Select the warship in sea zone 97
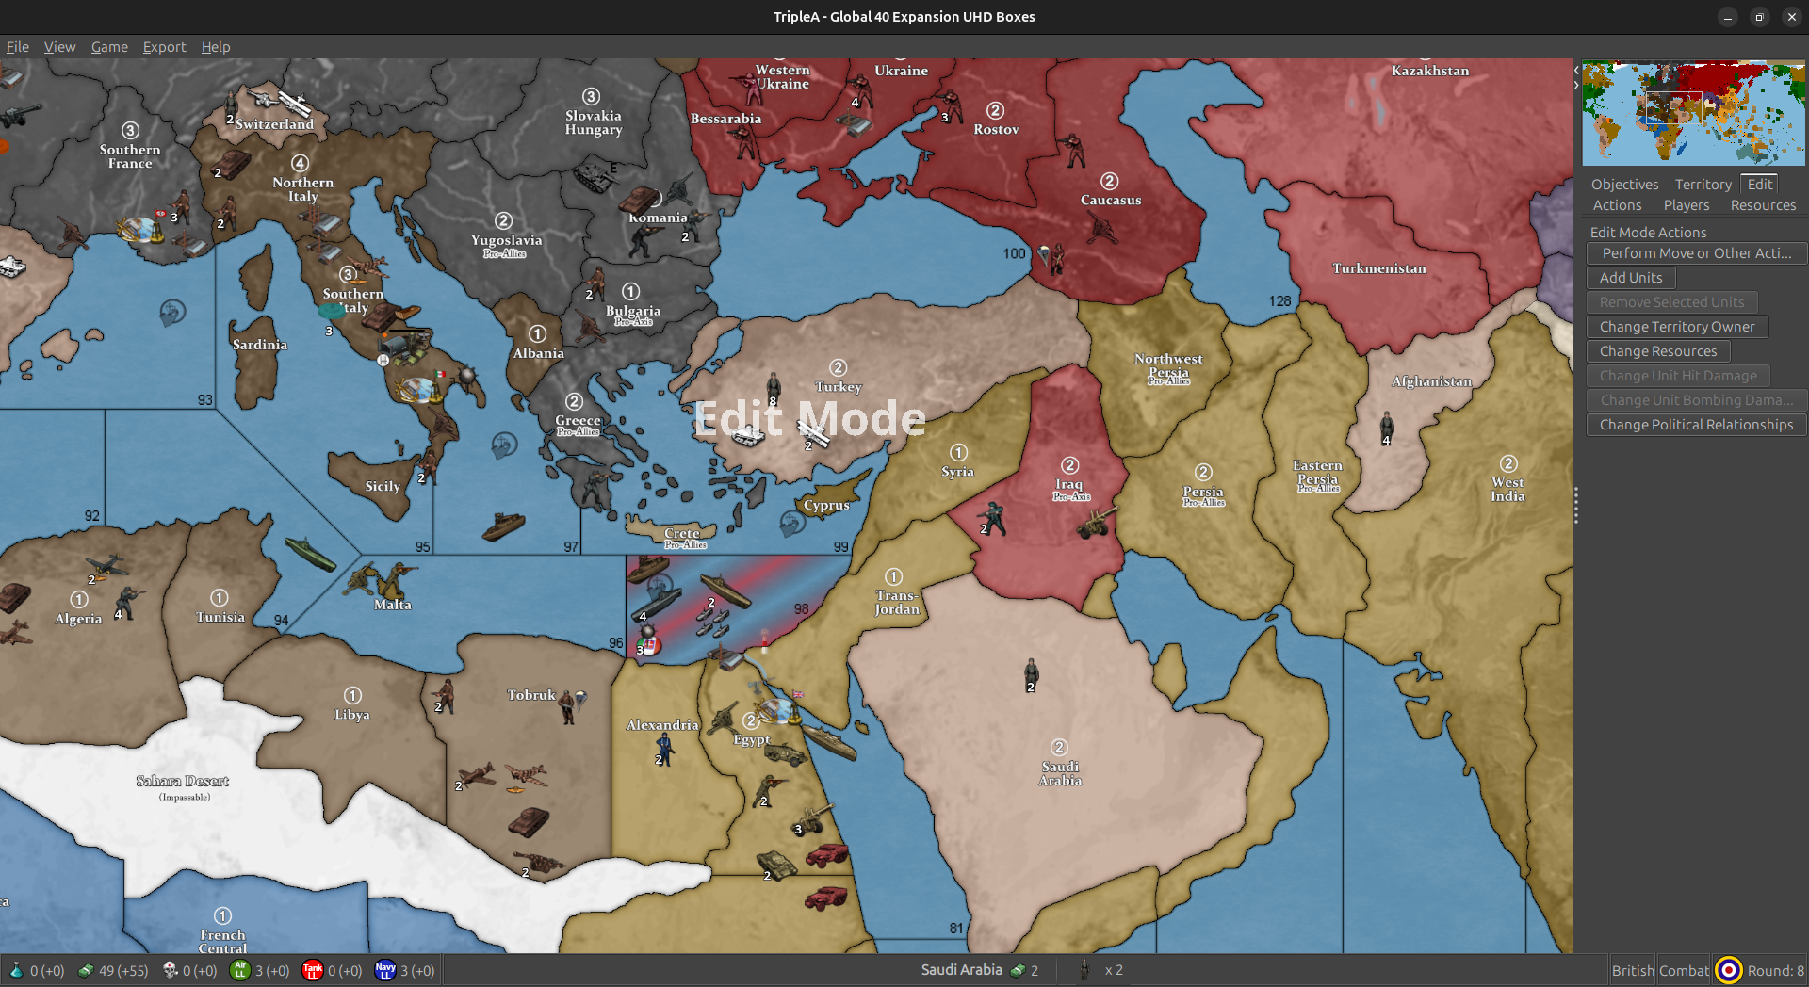The height and width of the screenshot is (987, 1809). coord(504,526)
